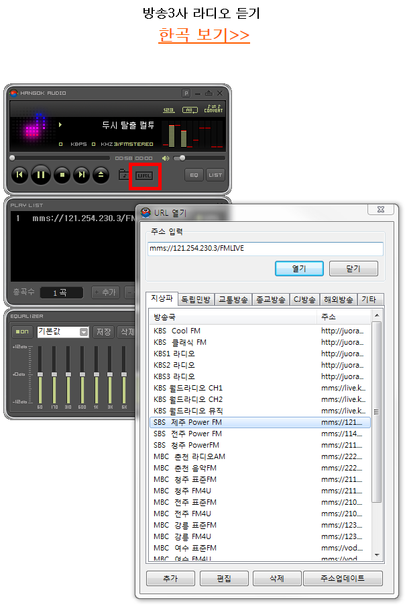
Task: Click the 편집 button in URL dialog
Action: point(224,578)
